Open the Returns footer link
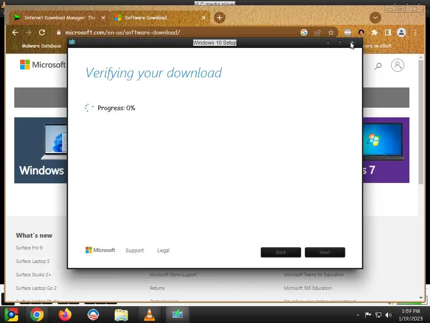Viewport: 430px width, 323px height. click(157, 288)
